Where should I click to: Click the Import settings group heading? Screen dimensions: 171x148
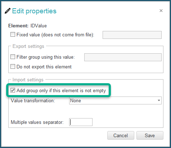28,80
